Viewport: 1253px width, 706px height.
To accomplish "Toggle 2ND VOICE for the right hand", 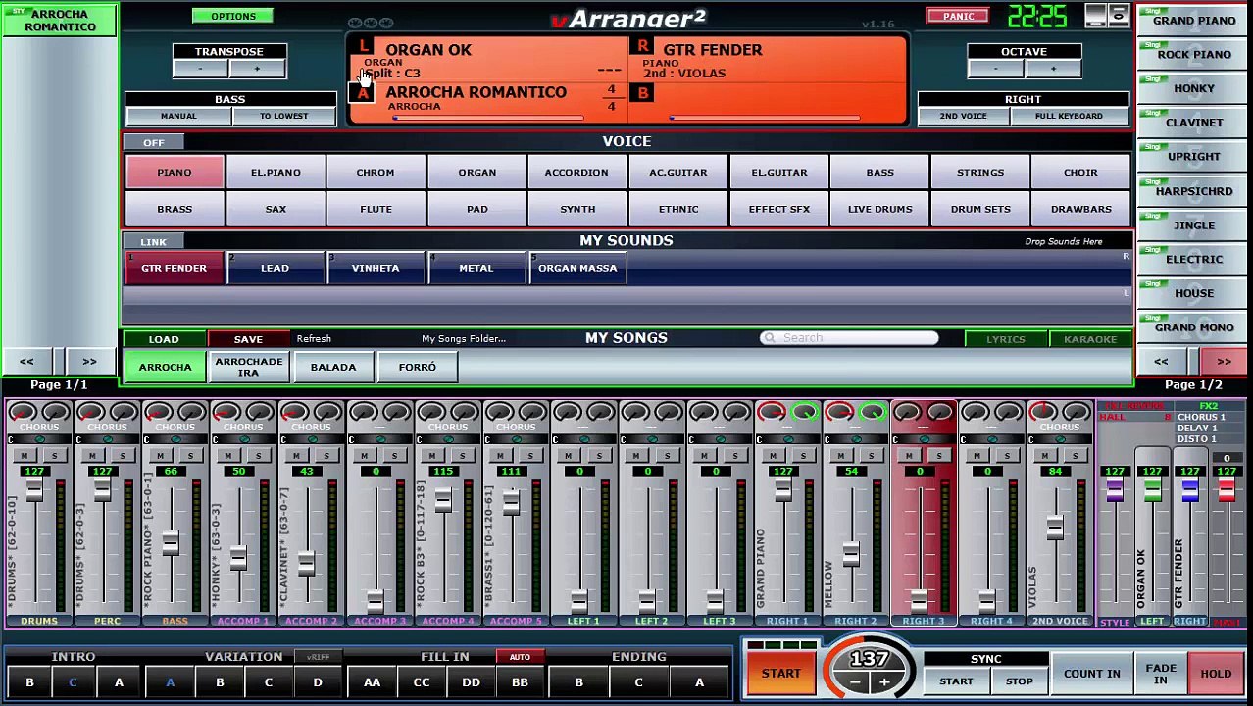I will (963, 116).
